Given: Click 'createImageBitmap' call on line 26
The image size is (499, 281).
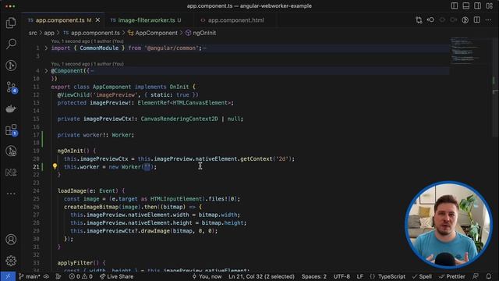Looking at the screenshot, I should tap(91, 207).
